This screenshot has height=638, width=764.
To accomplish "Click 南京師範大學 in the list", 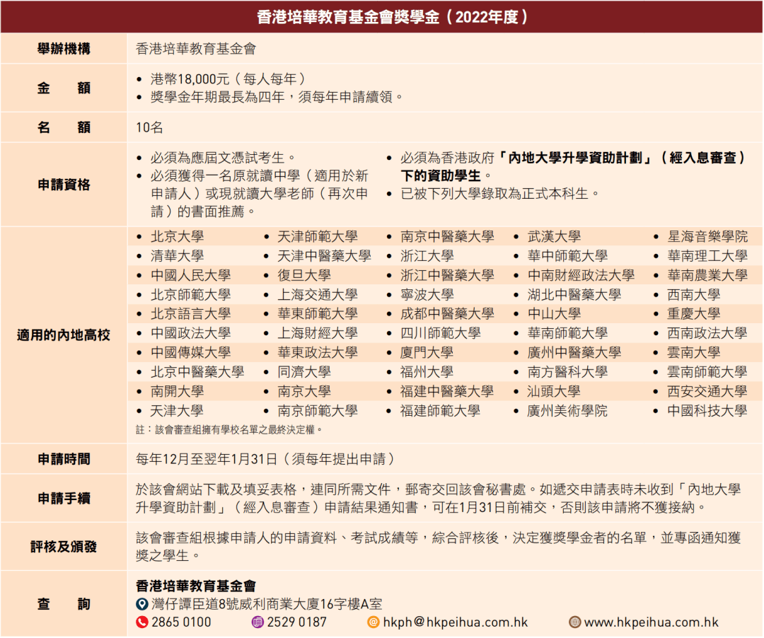I will point(318,411).
